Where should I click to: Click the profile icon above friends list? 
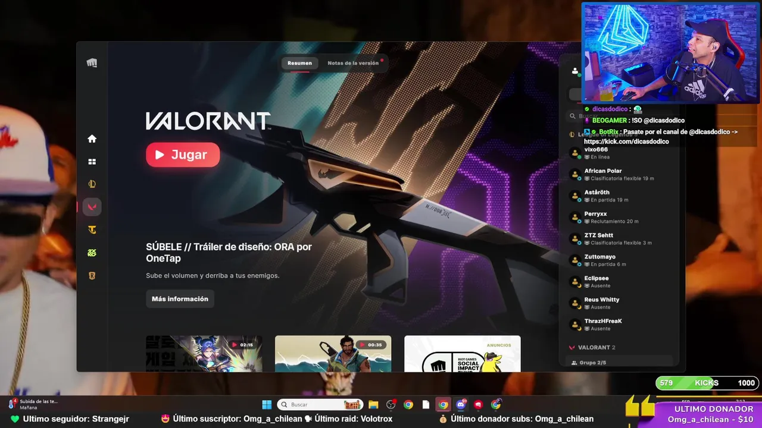click(574, 71)
